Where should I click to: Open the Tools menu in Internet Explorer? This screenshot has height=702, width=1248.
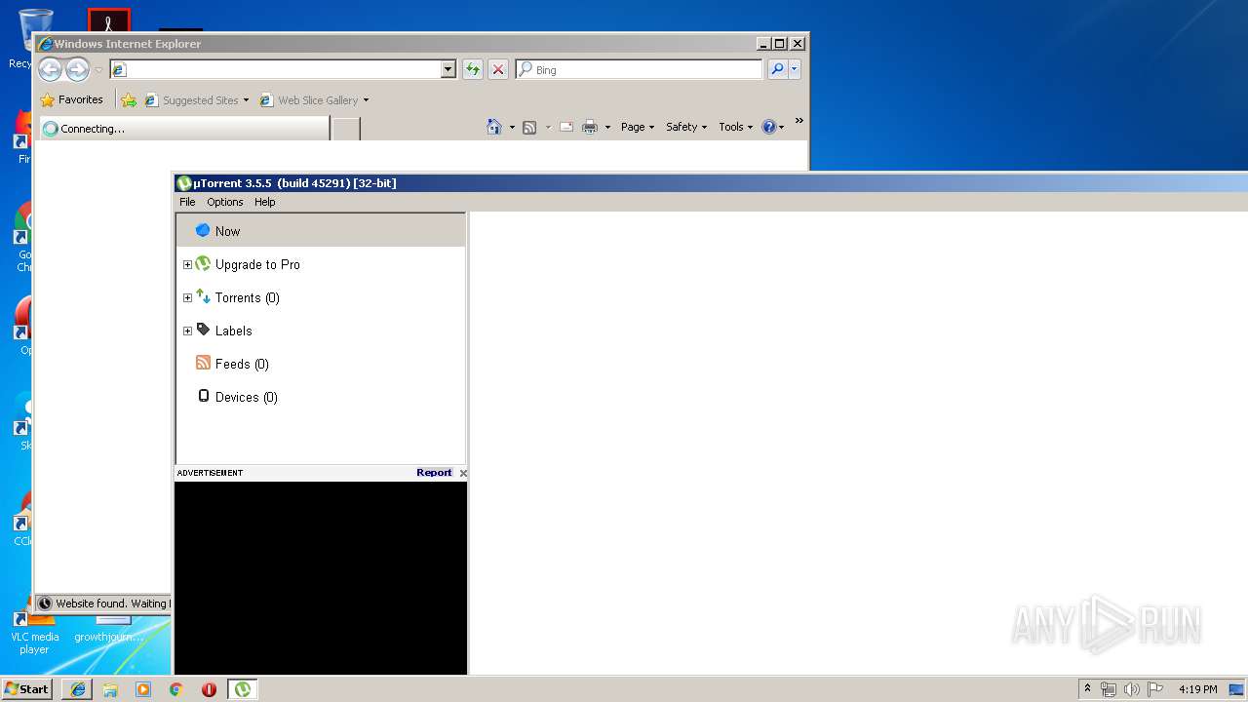tap(736, 127)
